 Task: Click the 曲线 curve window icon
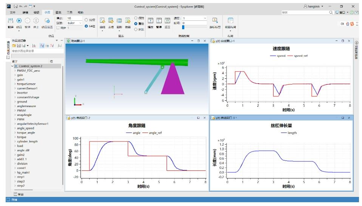point(102,21)
